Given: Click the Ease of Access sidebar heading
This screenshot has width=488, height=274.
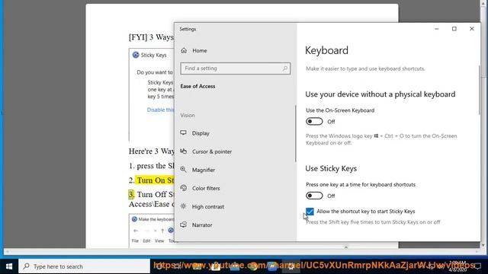Looking at the screenshot, I should tap(197, 86).
